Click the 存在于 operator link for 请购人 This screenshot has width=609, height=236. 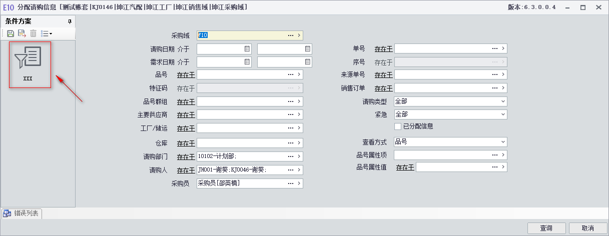coord(186,170)
